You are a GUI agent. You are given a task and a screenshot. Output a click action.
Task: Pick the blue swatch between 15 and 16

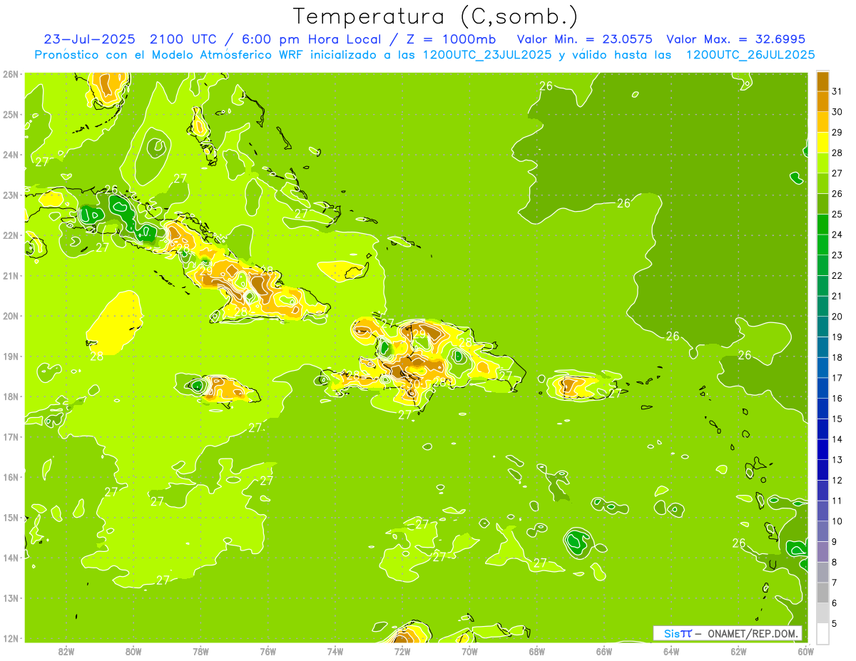pyautogui.click(x=822, y=408)
